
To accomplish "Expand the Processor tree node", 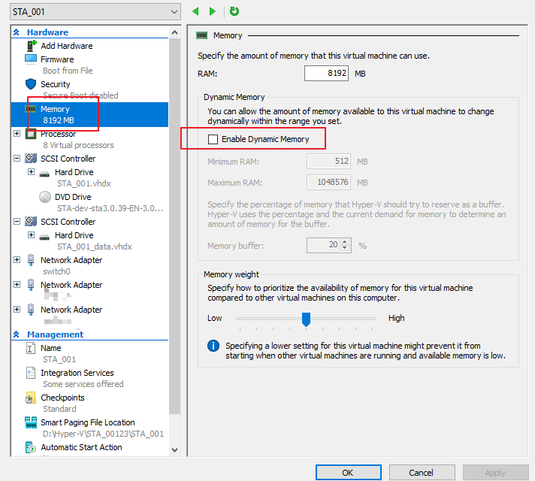I will [17, 134].
